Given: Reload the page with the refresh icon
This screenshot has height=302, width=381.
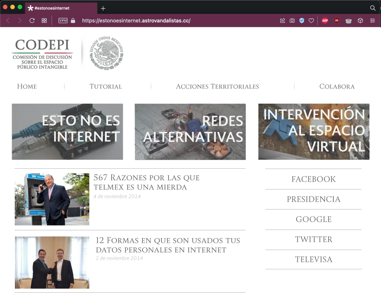Looking at the screenshot, I should tap(32, 21).
